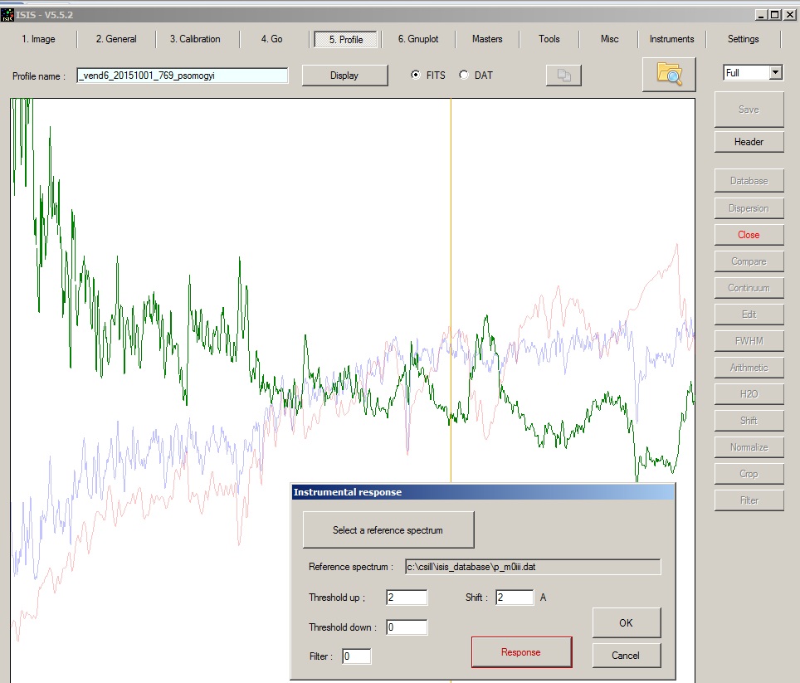Click the Filter value input field
This screenshot has height=683, width=800.
356,656
